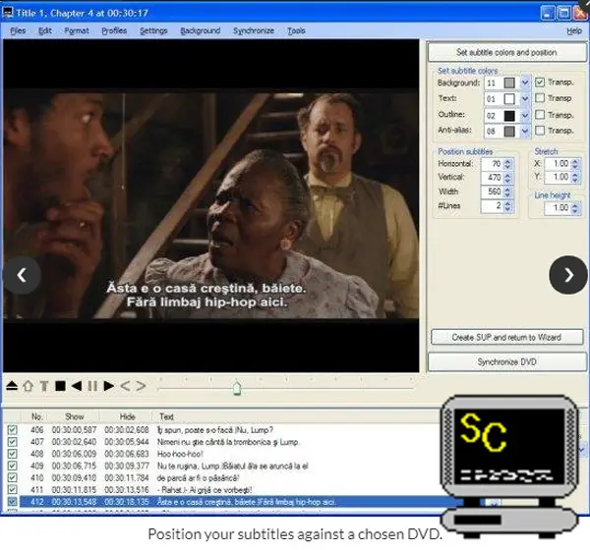
Task: Step to next frame with > icon
Action: (x=141, y=386)
